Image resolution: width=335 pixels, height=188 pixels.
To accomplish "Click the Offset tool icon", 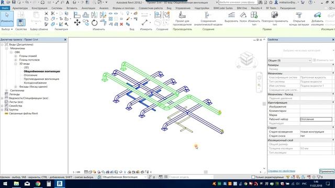I will tap(86, 15).
